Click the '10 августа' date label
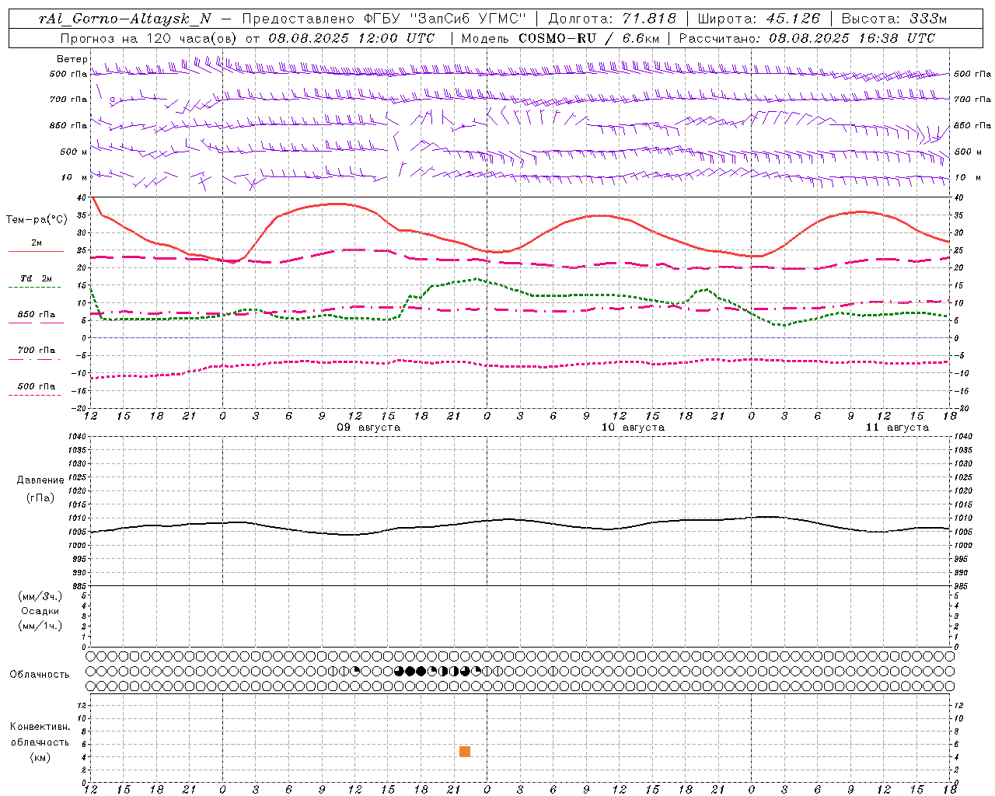This screenshot has height=796, width=995. (x=633, y=428)
